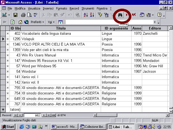Click the Paste clipboard icon
Screen dimensions: 173x130
pos(56,15)
